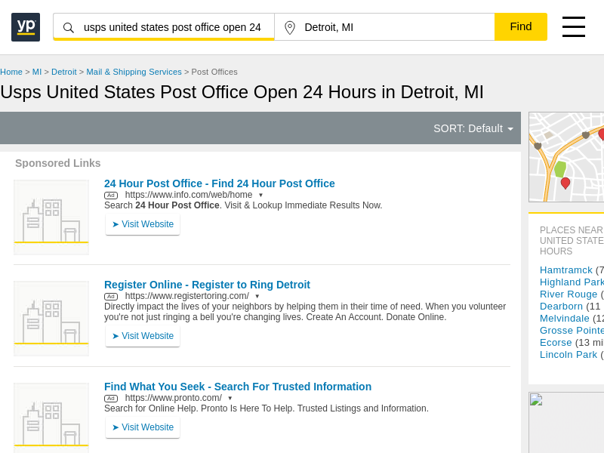The height and width of the screenshot is (453, 604).
Task: Click Visit Website for 24 Hour Post Office
Action: point(143,224)
